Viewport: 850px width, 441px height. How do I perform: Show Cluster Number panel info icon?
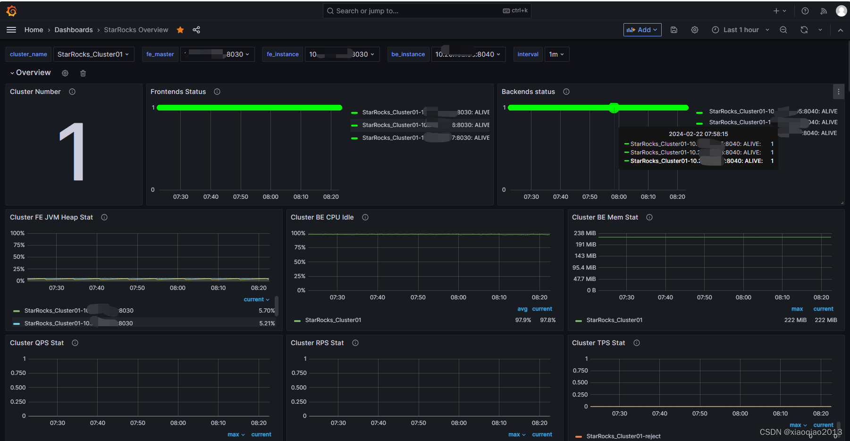click(x=72, y=92)
